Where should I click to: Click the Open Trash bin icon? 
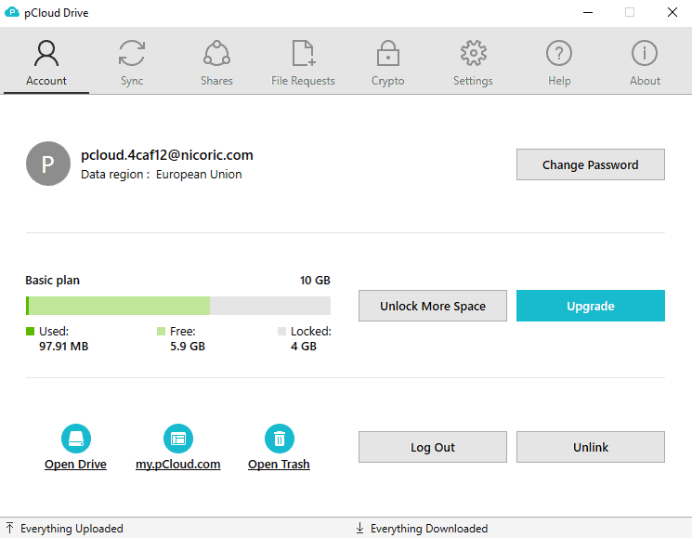click(x=280, y=439)
